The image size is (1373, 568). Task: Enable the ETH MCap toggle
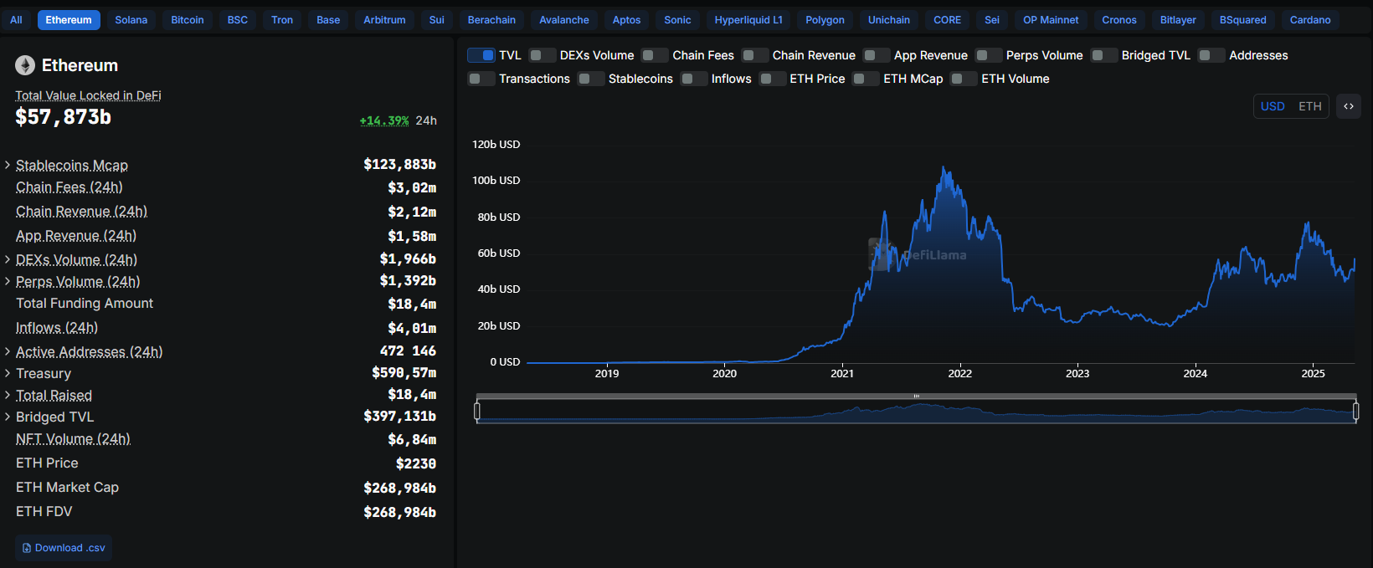tap(866, 79)
